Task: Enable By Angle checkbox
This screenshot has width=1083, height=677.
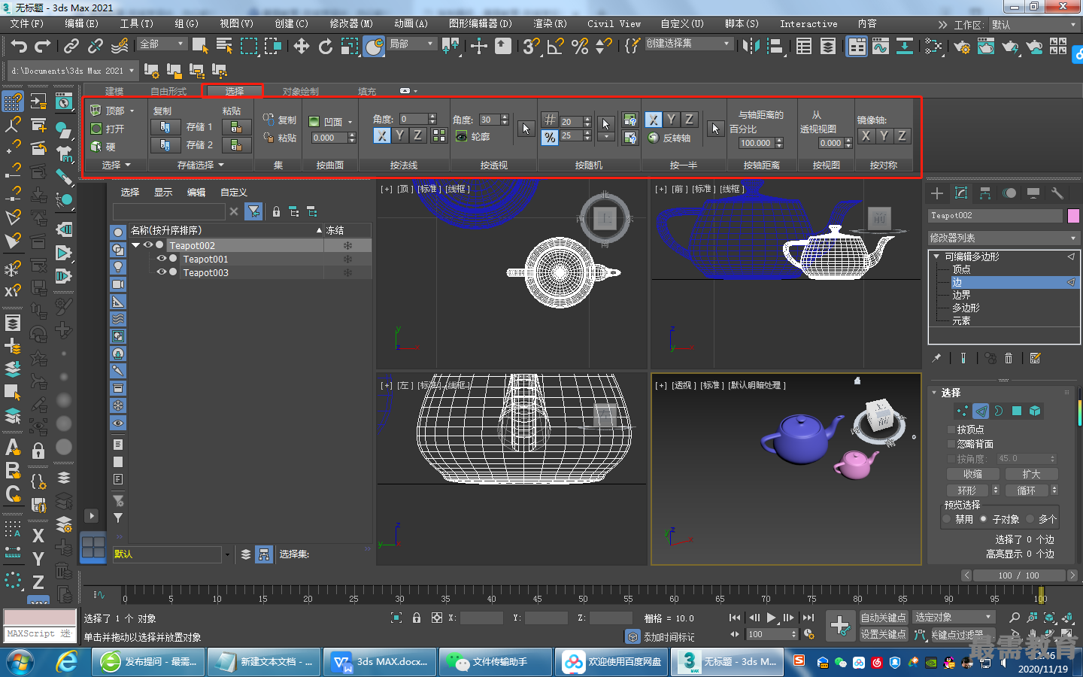Action: click(x=951, y=458)
